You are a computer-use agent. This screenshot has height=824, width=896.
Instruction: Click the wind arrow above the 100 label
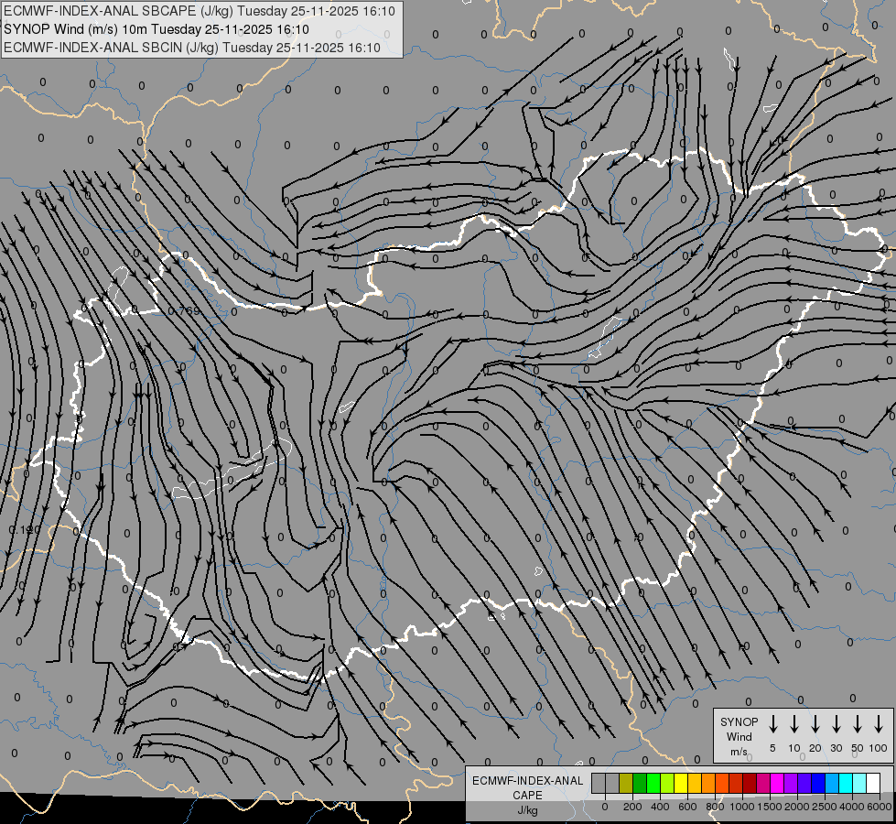[x=879, y=723]
